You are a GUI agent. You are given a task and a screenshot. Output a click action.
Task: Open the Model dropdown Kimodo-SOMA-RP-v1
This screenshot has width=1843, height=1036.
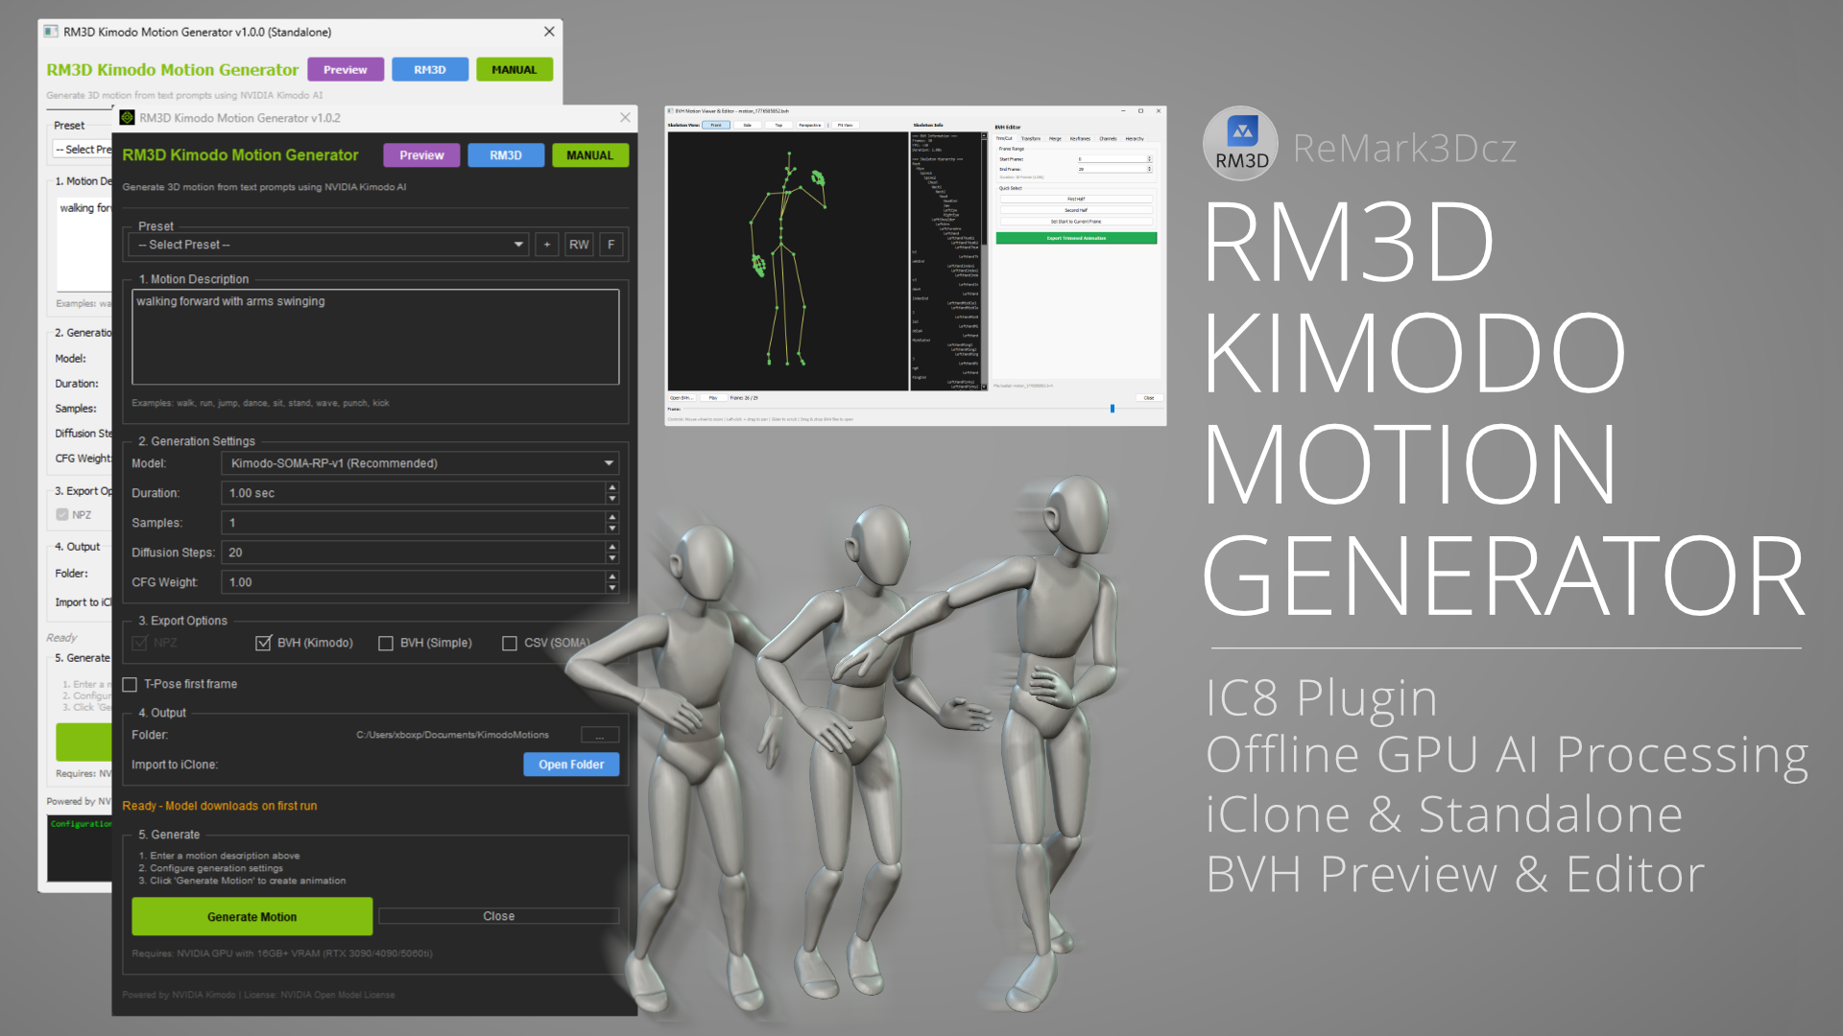(x=419, y=463)
